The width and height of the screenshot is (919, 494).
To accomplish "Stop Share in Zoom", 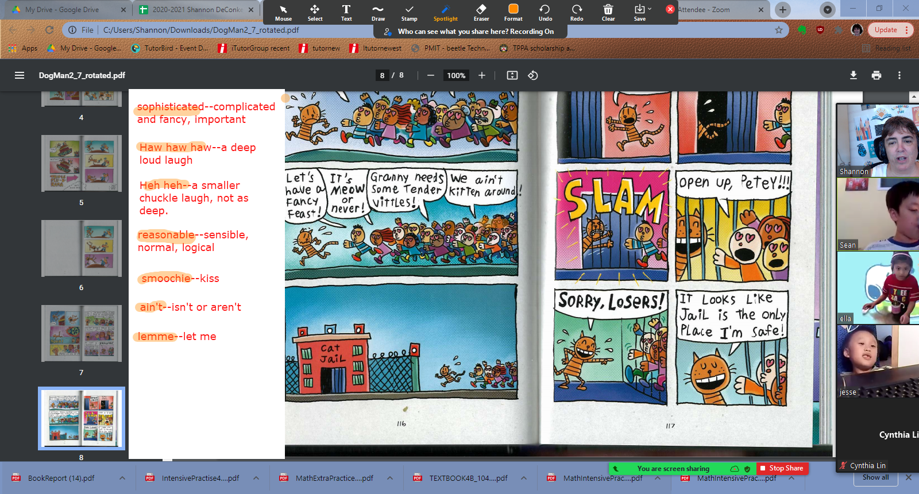I will (782, 468).
